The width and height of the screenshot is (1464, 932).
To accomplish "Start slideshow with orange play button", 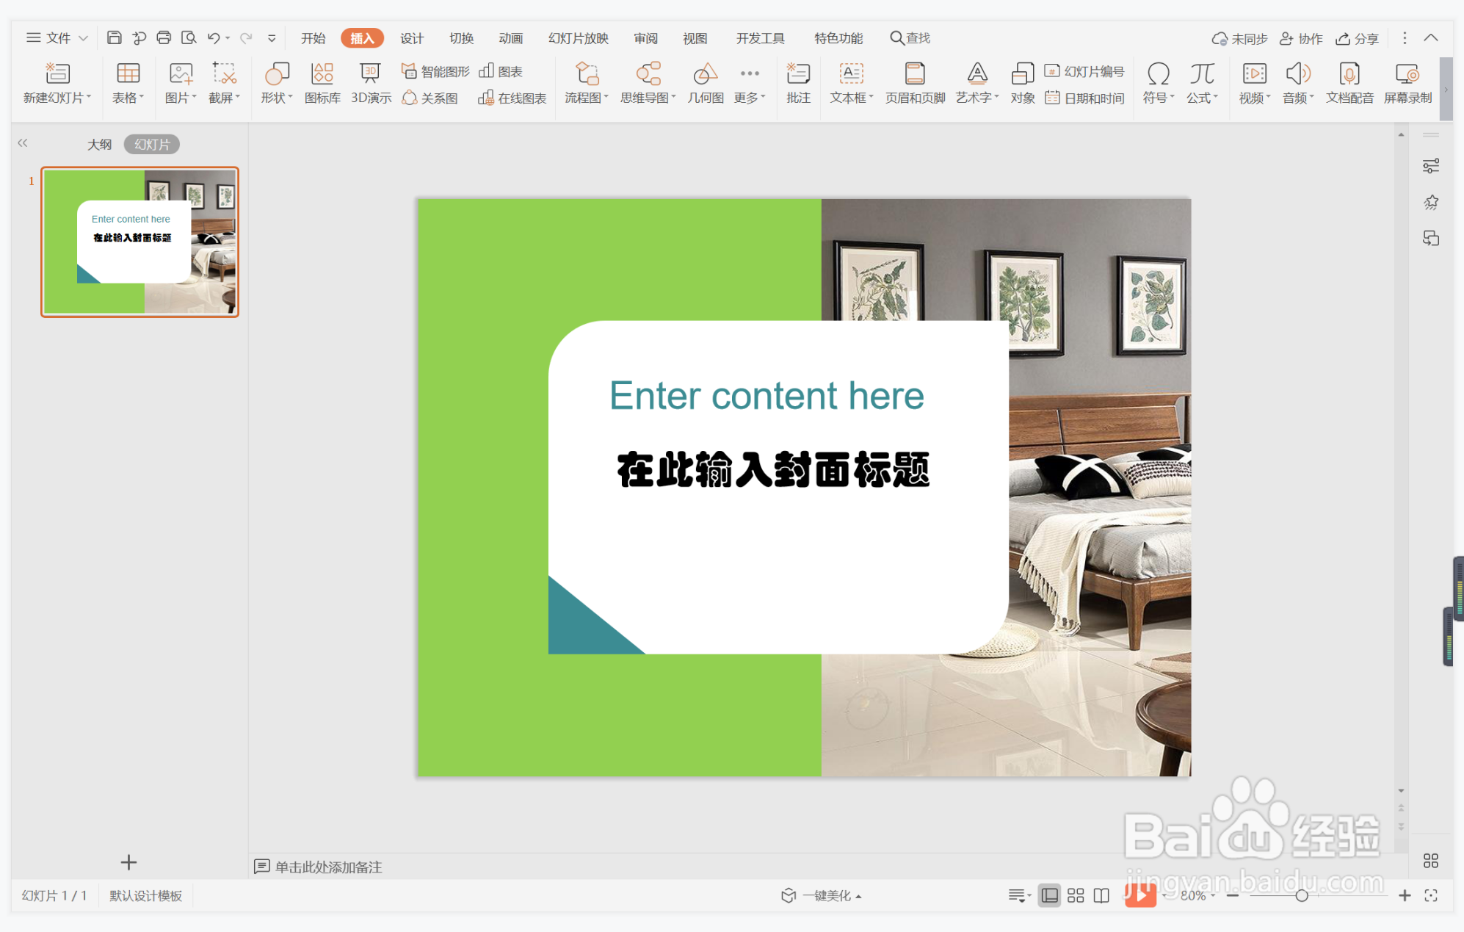I will pyautogui.click(x=1140, y=895).
